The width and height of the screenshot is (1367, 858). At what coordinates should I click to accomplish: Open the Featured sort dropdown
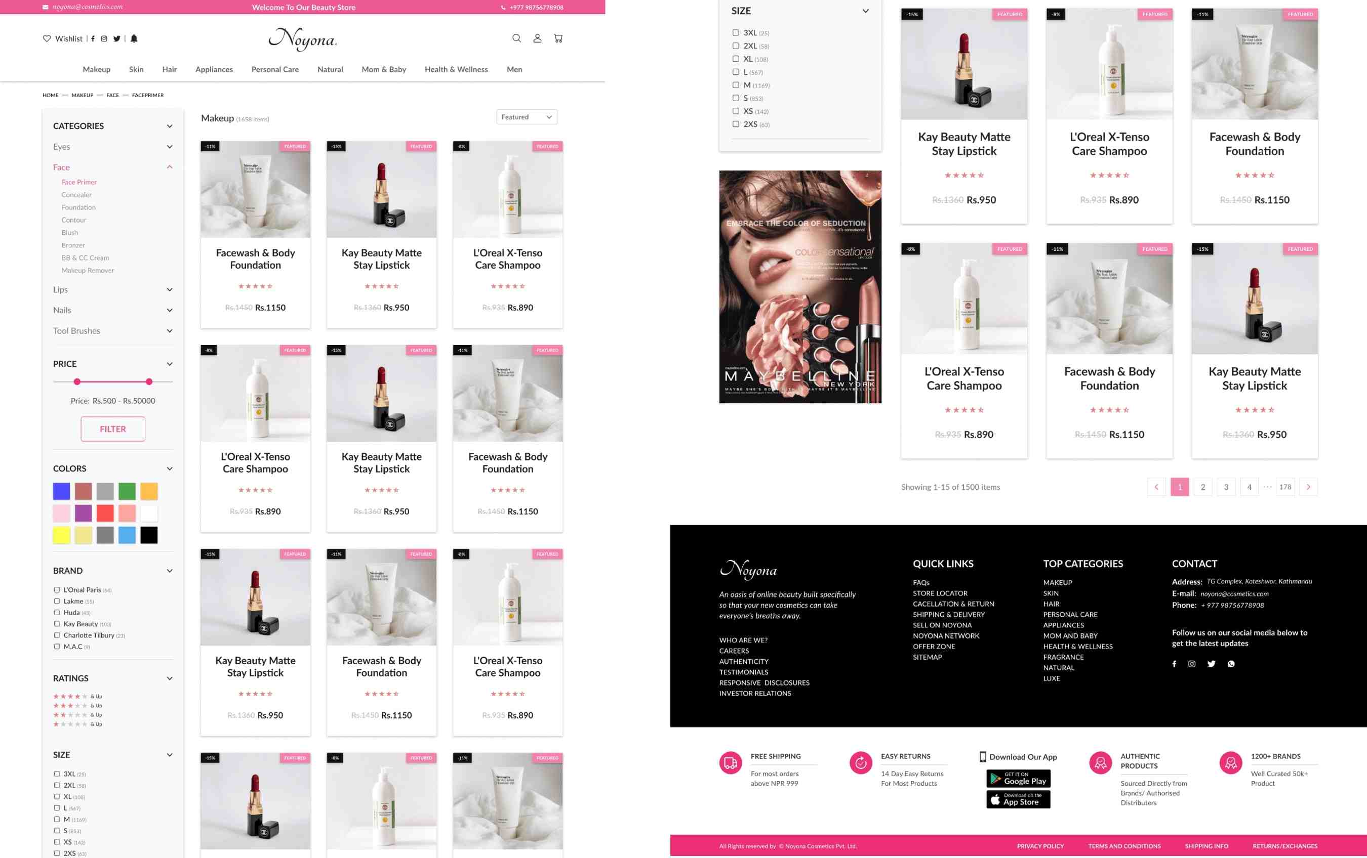point(527,117)
